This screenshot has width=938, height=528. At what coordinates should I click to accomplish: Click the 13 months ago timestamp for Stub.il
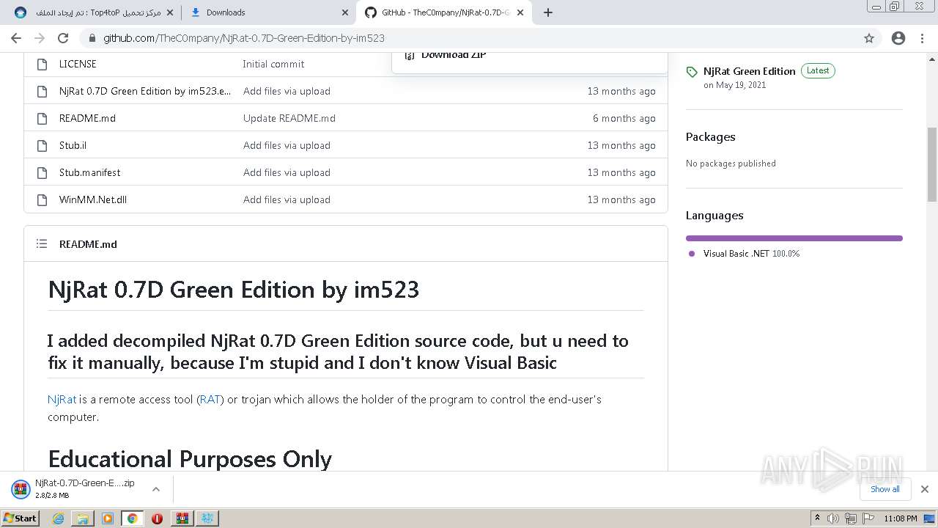tap(621, 145)
